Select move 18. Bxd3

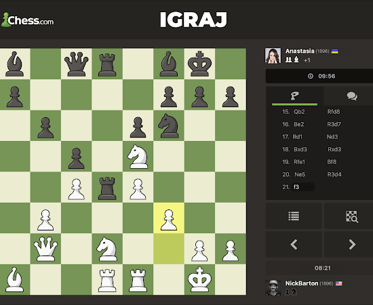click(x=300, y=150)
